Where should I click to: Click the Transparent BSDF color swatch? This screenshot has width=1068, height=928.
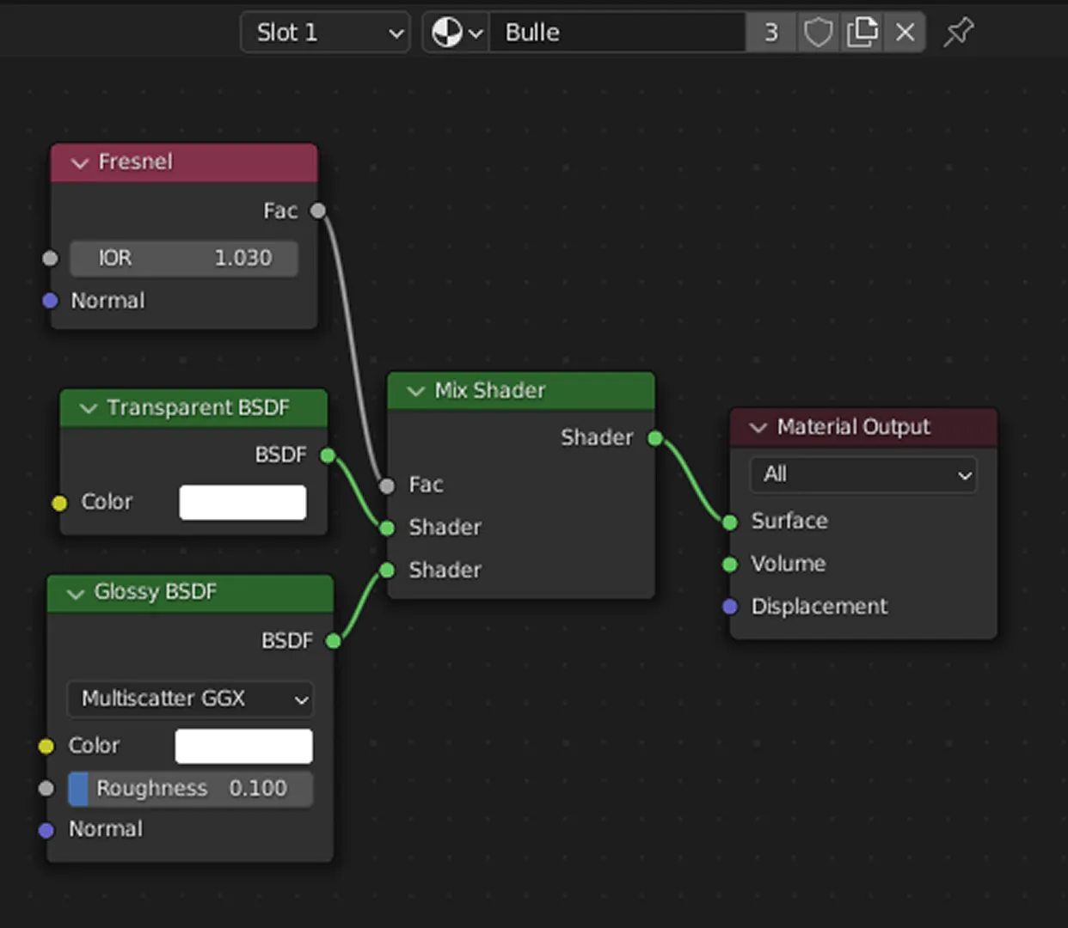[242, 503]
